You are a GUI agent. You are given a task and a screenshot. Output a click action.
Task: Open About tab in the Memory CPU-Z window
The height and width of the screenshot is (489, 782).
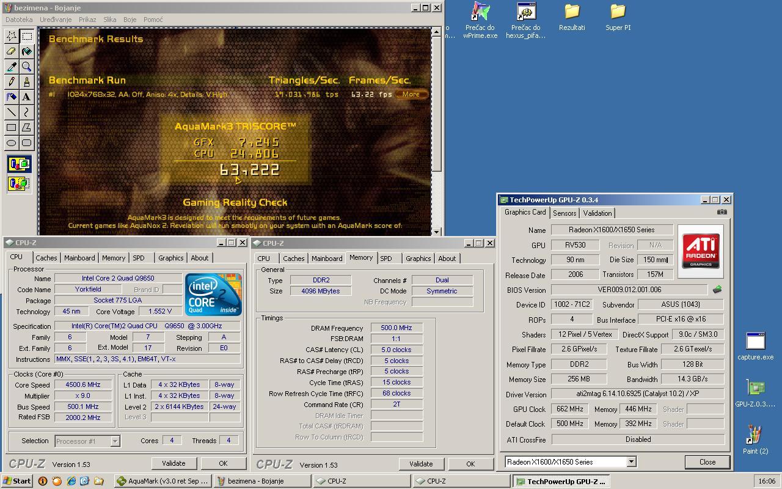(x=447, y=259)
